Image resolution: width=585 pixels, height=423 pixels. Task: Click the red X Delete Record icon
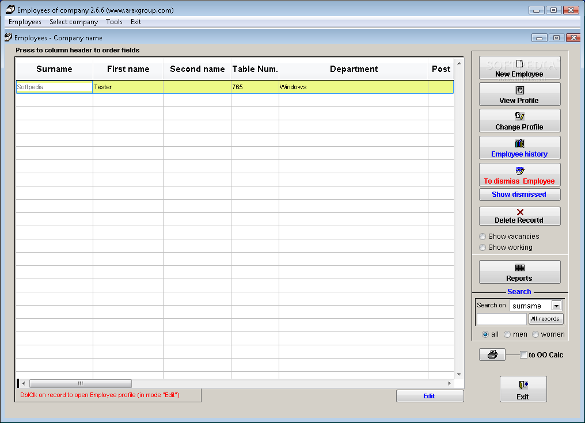pyautogui.click(x=520, y=212)
